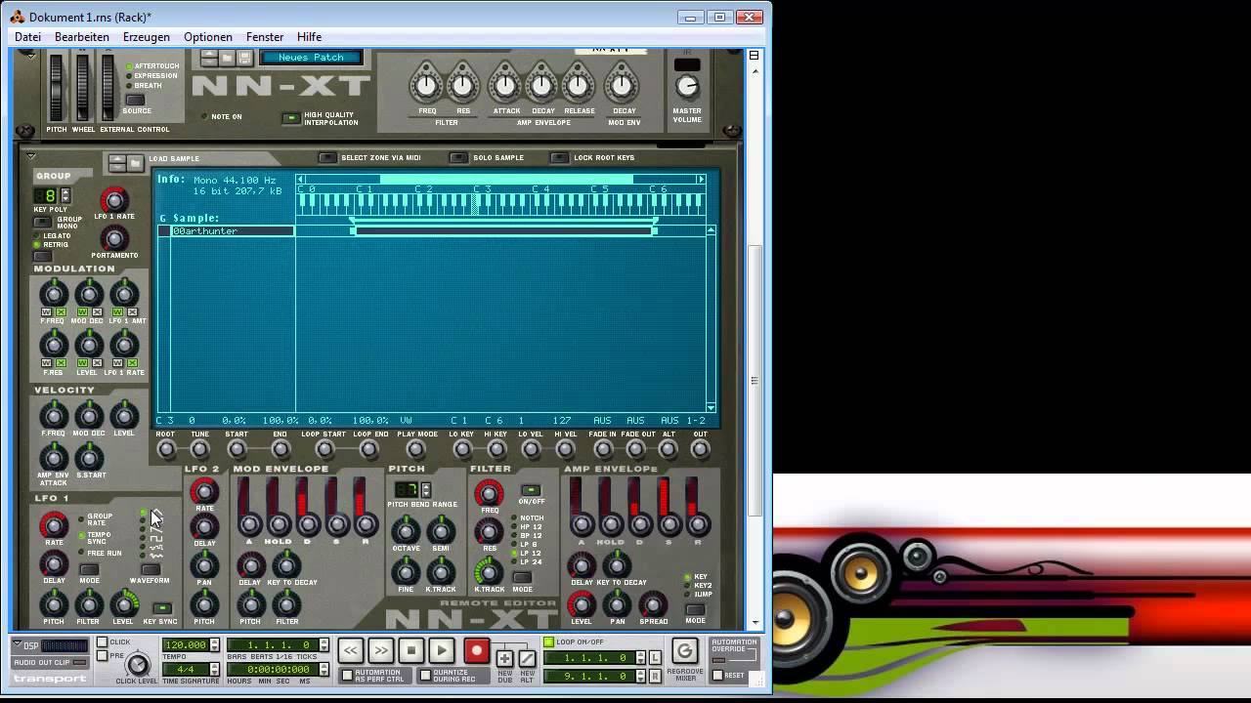Open the DSP meter dropdown arrow in transport
This screenshot has width=1251, height=703.
point(19,645)
